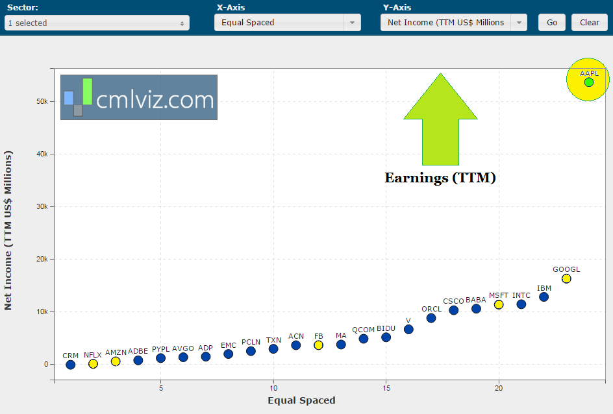This screenshot has height=414, width=613.
Task: Click the 40k y-axis tick label
Action: (x=42, y=154)
